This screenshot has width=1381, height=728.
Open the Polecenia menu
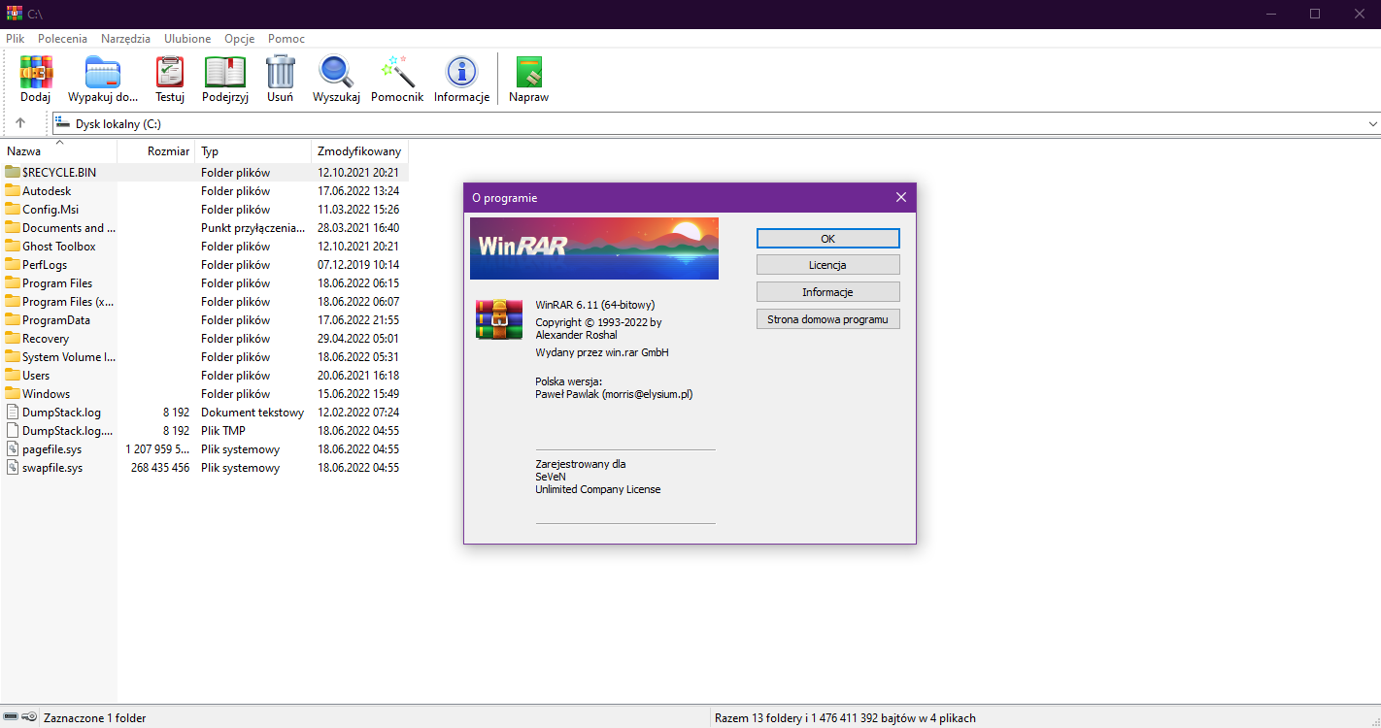click(x=63, y=39)
